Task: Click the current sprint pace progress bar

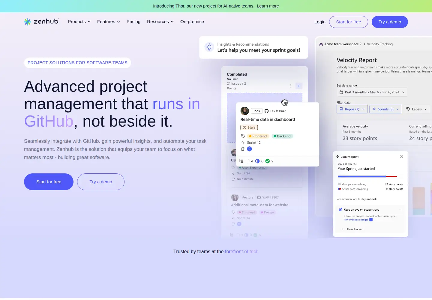Action: tap(367, 176)
